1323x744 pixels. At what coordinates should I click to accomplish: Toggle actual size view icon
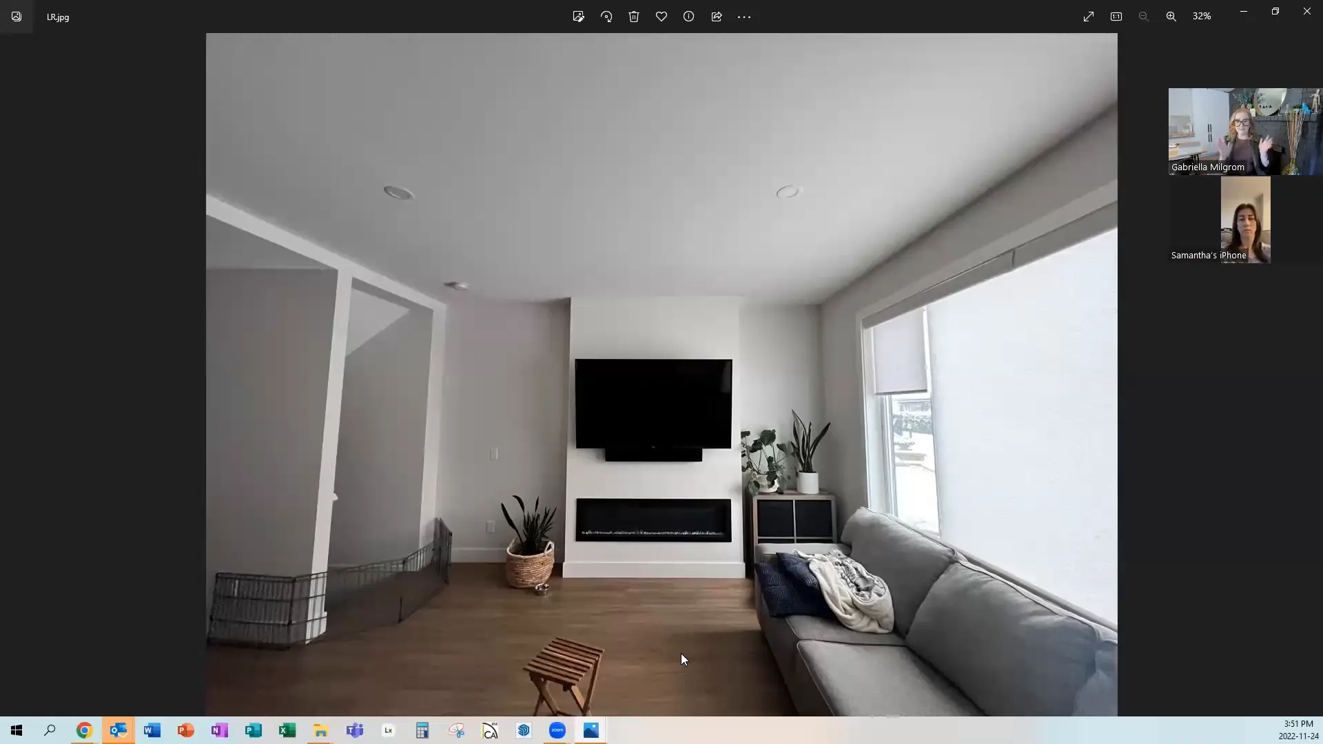coord(1116,17)
